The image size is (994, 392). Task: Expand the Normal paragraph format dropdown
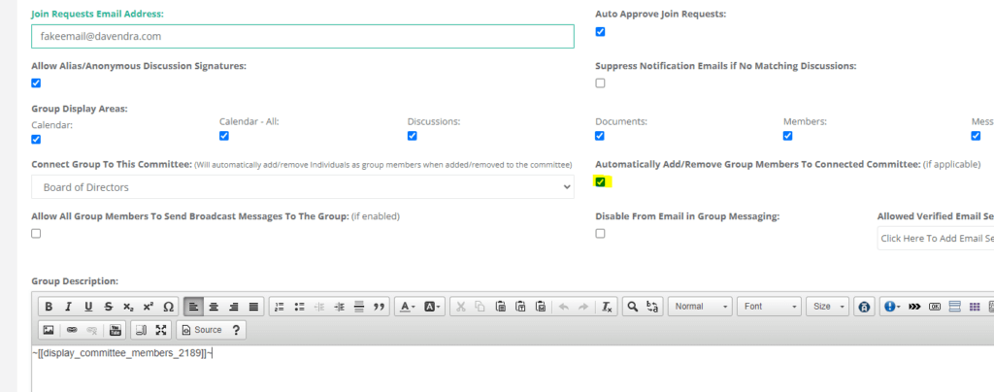(700, 307)
